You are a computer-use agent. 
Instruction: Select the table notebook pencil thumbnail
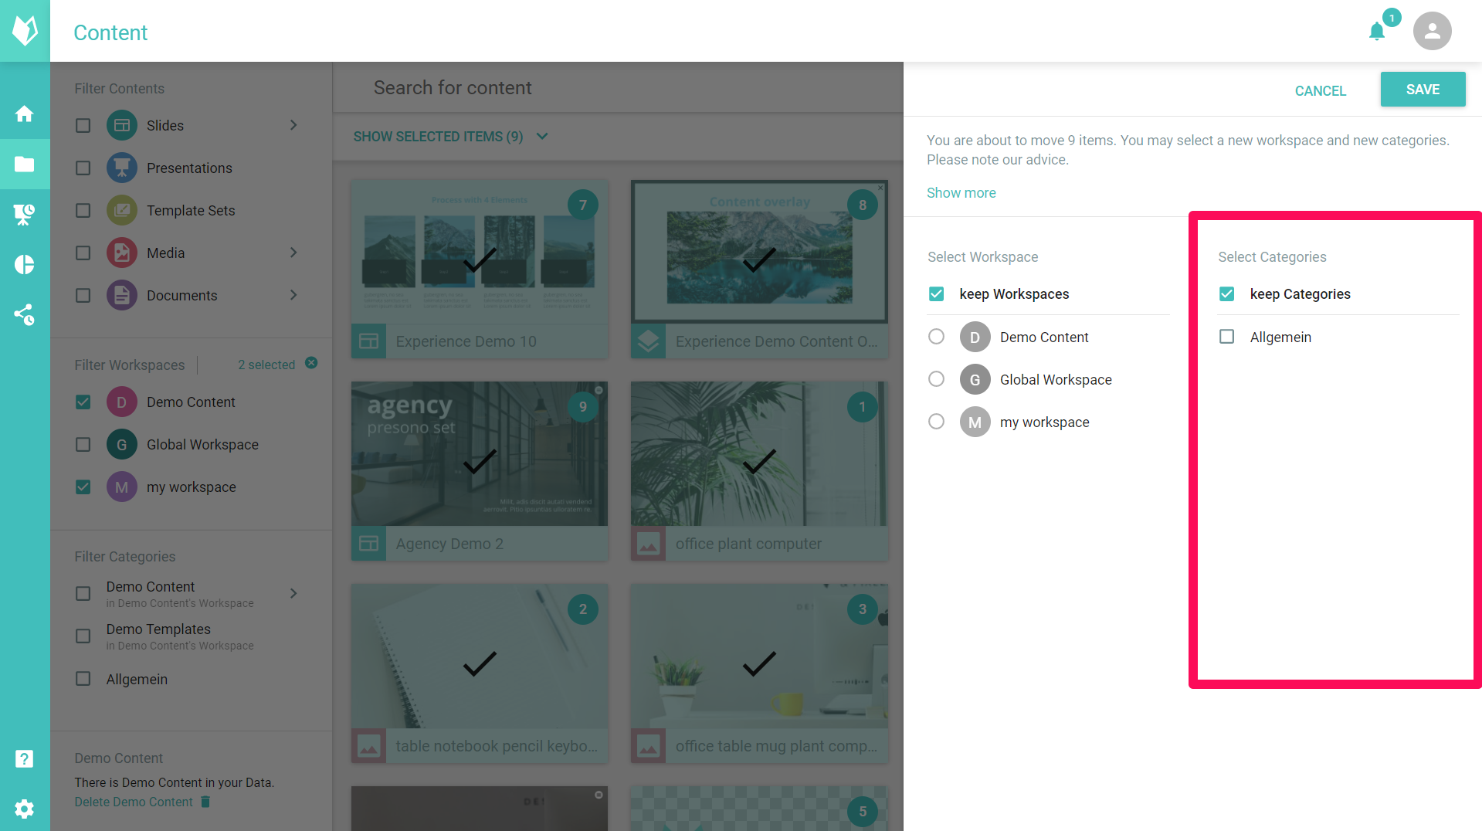point(480,656)
